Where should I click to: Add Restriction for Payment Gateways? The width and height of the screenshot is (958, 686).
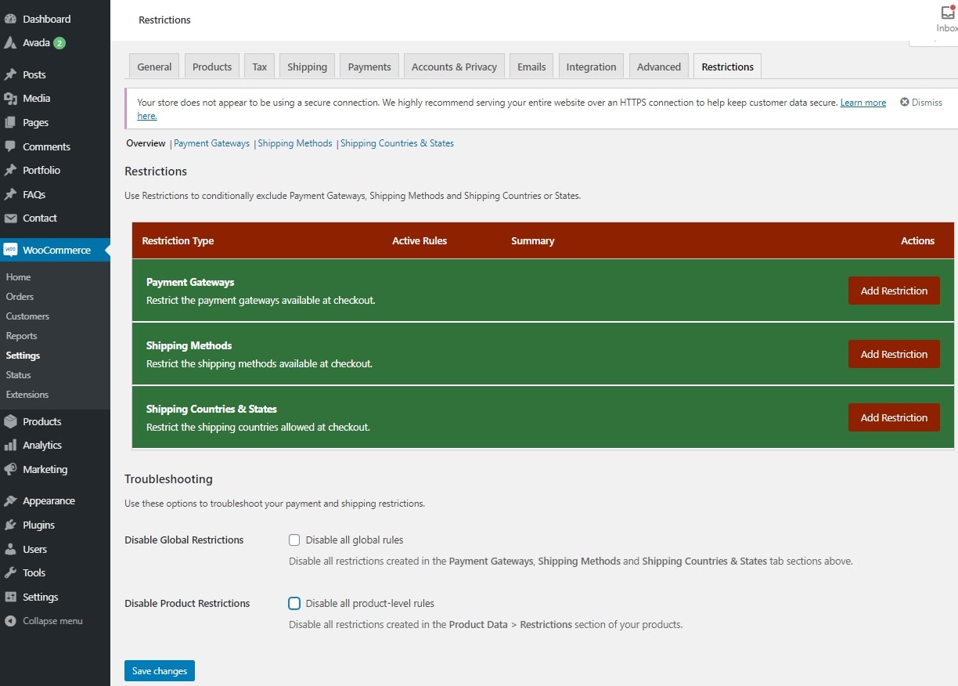(894, 291)
